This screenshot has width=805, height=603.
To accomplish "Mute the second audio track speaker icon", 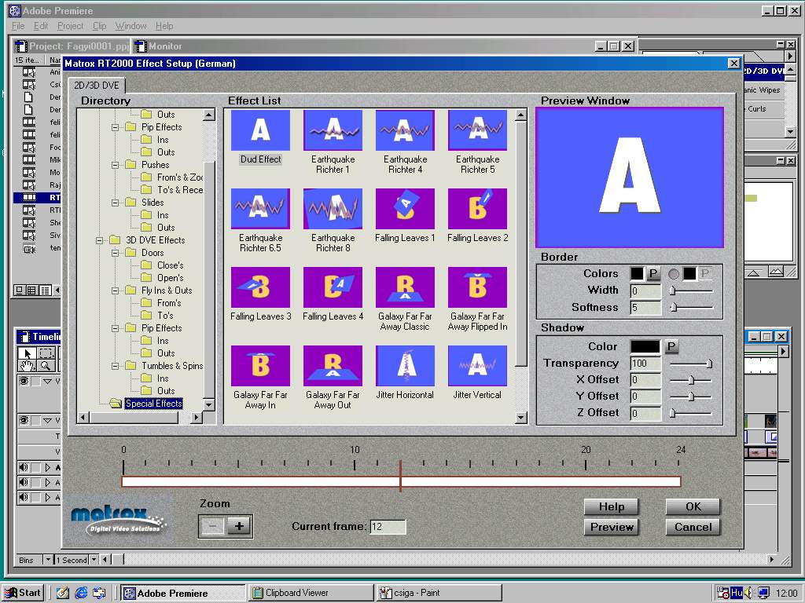I will pyautogui.click(x=24, y=482).
